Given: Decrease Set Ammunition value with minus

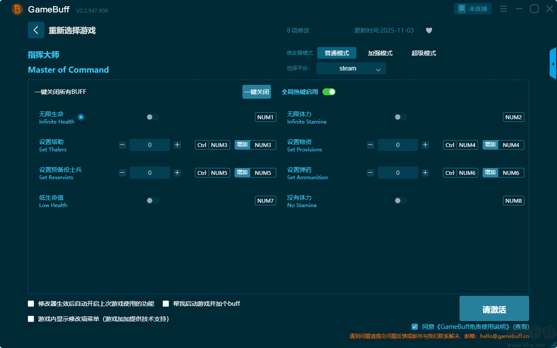Looking at the screenshot, I should coord(371,173).
